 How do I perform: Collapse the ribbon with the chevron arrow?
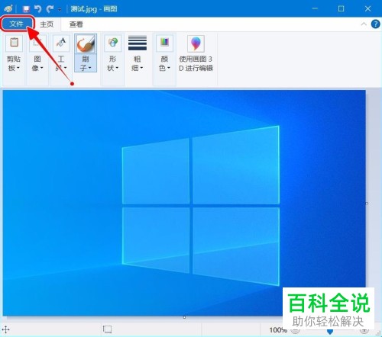click(364, 24)
